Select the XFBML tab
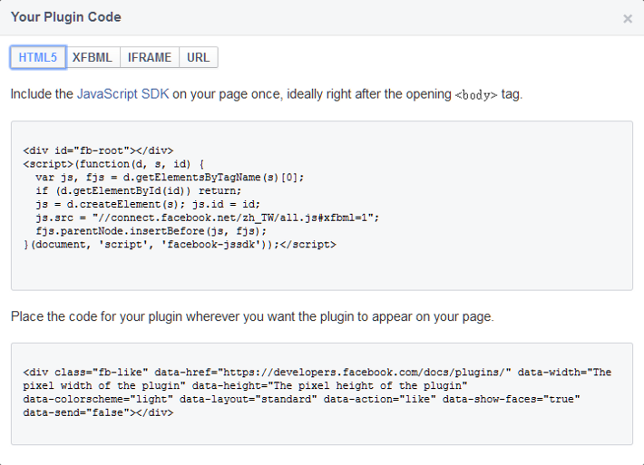644x465 pixels. (x=93, y=57)
